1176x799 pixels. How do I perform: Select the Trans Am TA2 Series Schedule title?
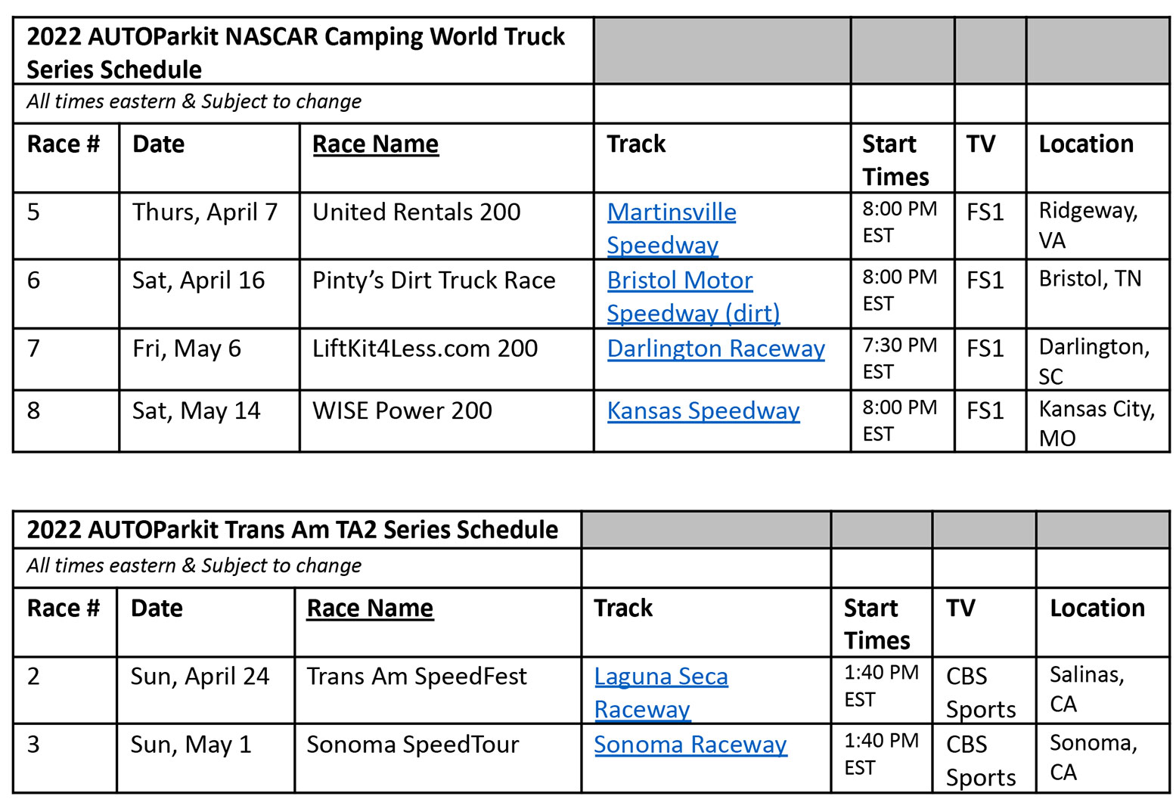tap(292, 530)
